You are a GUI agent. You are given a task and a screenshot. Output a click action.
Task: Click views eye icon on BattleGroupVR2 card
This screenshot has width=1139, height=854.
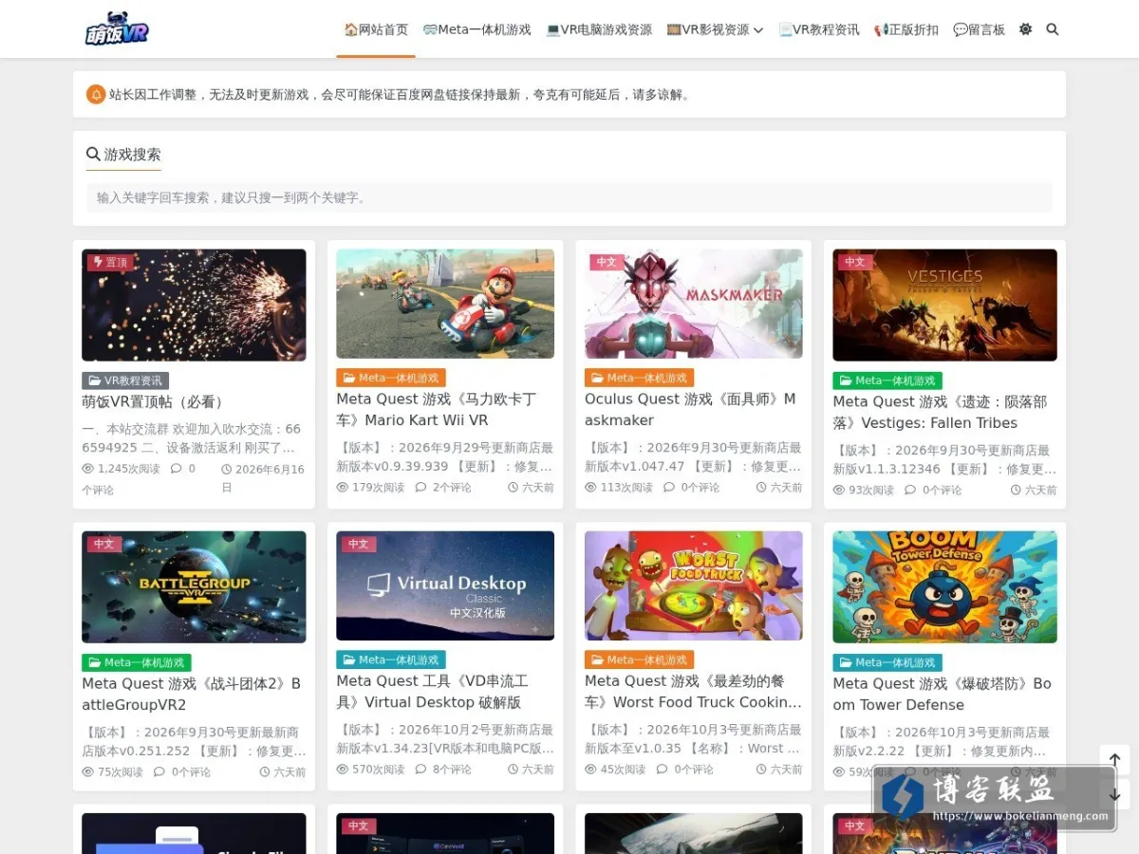pyautogui.click(x=88, y=771)
